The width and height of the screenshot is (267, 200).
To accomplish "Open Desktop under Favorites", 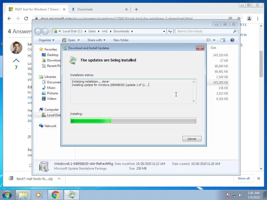I will pos(53,55).
